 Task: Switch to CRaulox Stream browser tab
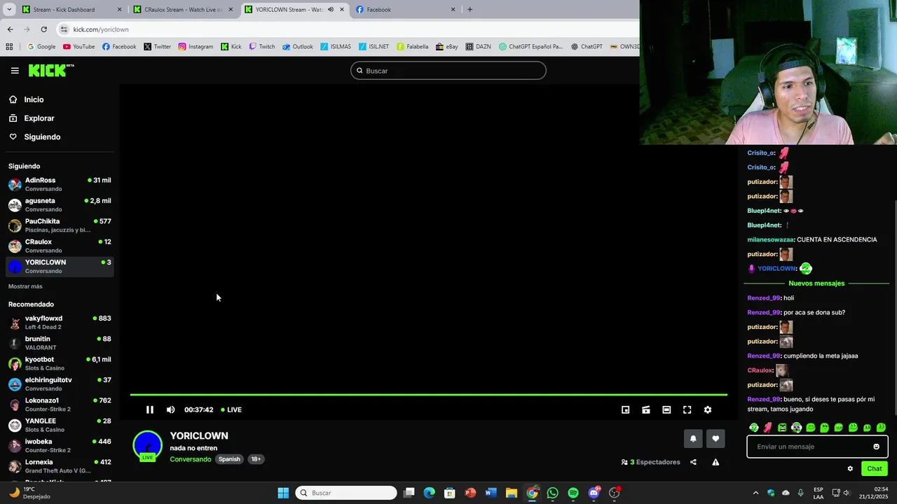tap(184, 10)
